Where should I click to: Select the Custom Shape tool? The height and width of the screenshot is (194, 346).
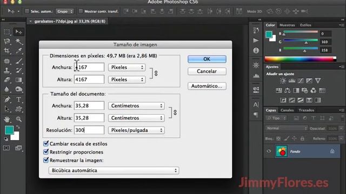tap(18, 109)
